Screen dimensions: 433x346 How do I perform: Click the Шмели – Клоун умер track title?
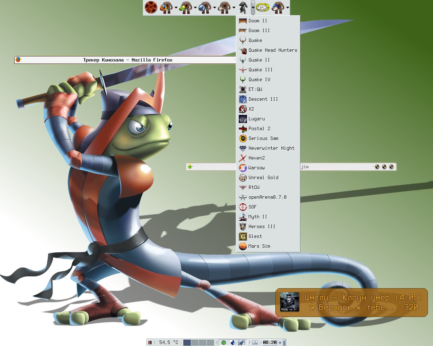(363, 298)
